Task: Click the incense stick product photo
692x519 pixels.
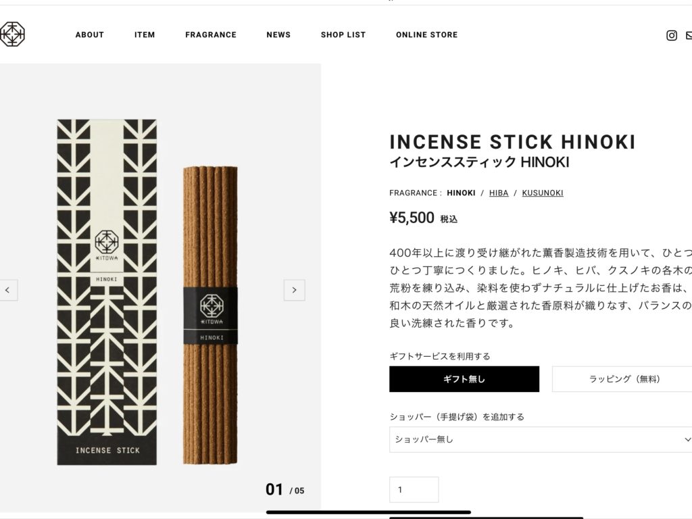Action: tap(148, 292)
